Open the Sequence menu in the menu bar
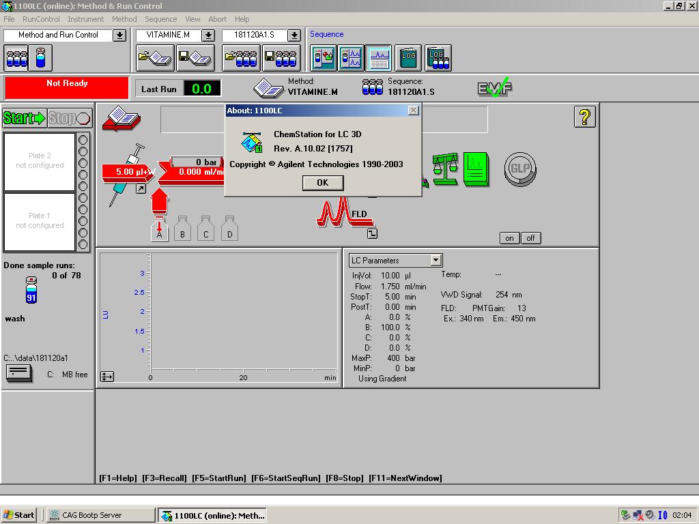This screenshot has height=524, width=699. click(160, 19)
